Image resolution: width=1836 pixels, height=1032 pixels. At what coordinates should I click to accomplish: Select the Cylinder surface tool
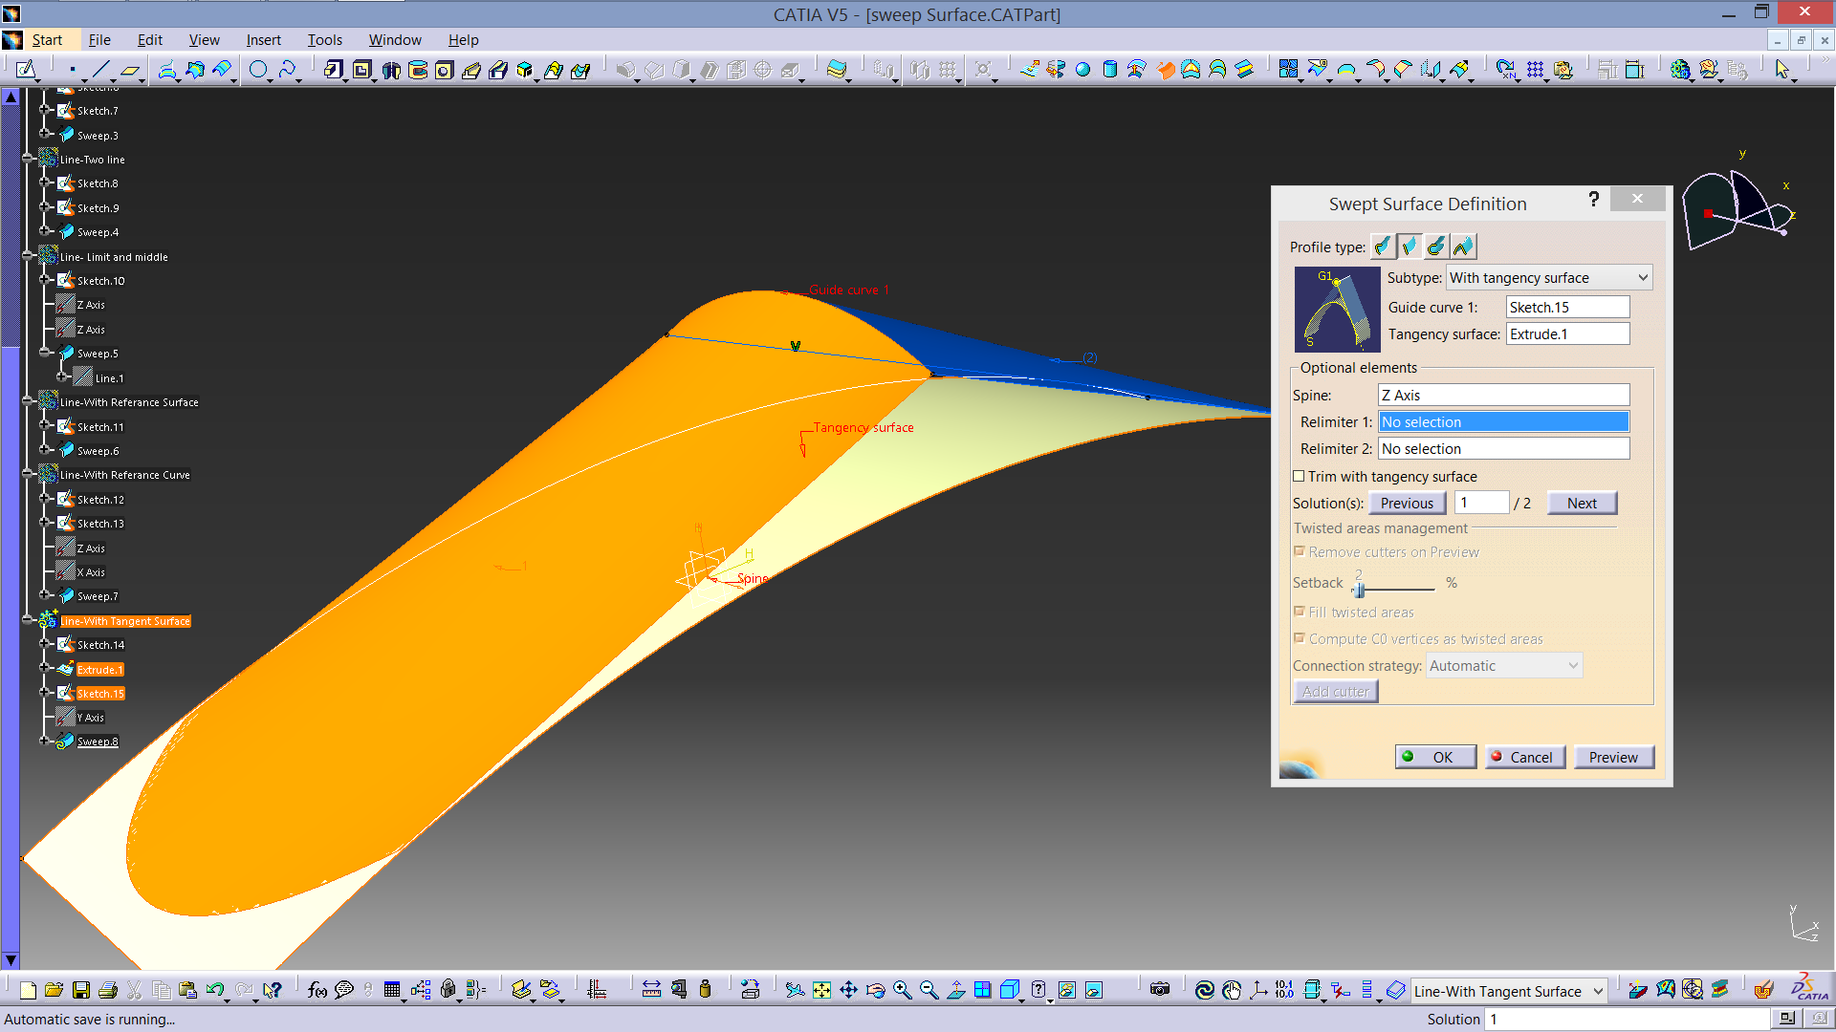click(x=1109, y=69)
